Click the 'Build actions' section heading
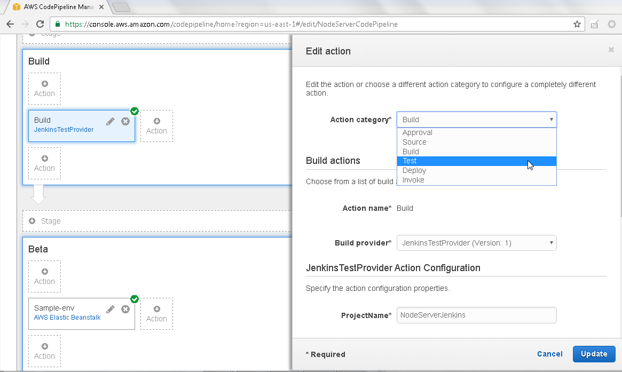622x372 pixels. pyautogui.click(x=333, y=161)
